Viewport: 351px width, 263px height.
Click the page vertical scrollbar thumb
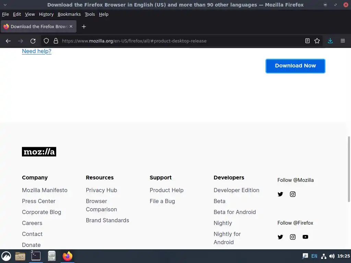point(349,169)
